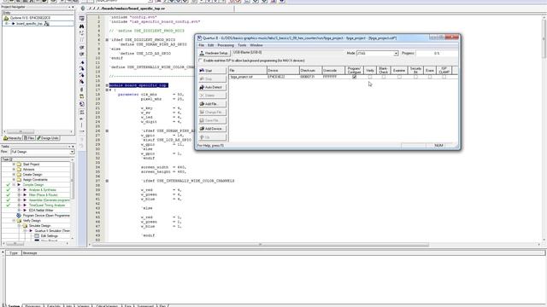The height and width of the screenshot is (307, 547).
Task: Check the Examine box in programmer row
Action: tap(399, 77)
